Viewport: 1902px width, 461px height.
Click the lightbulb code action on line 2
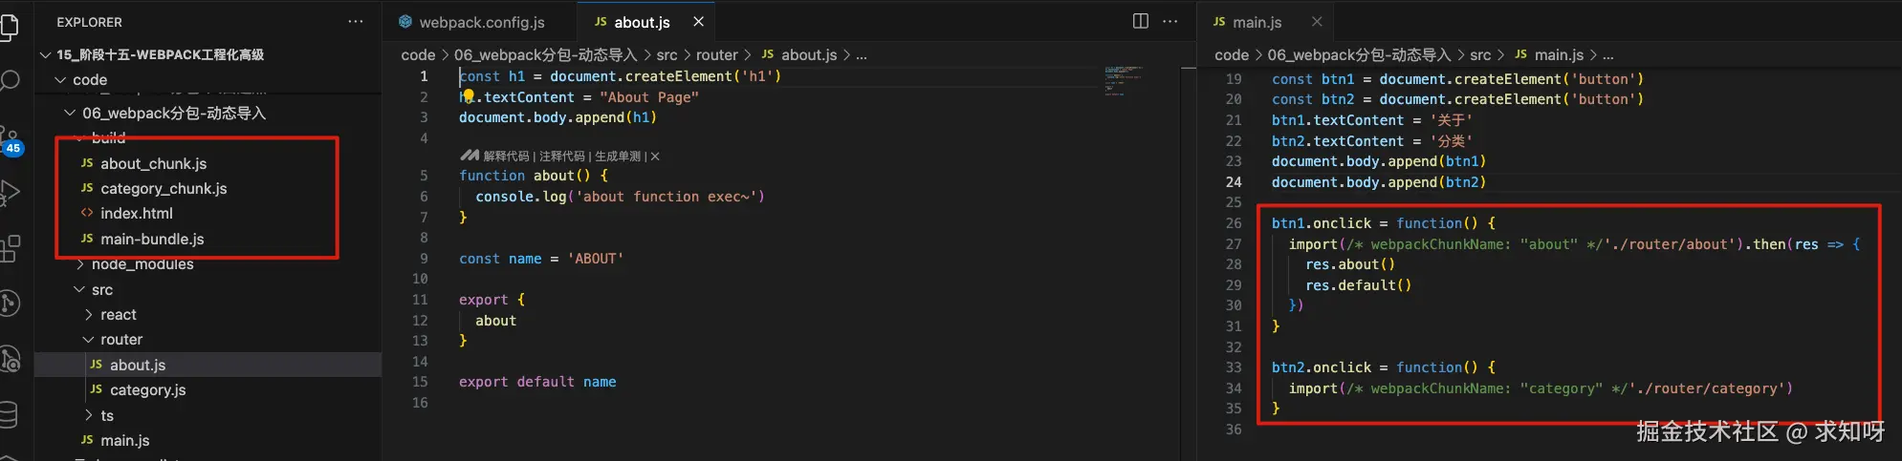469,95
